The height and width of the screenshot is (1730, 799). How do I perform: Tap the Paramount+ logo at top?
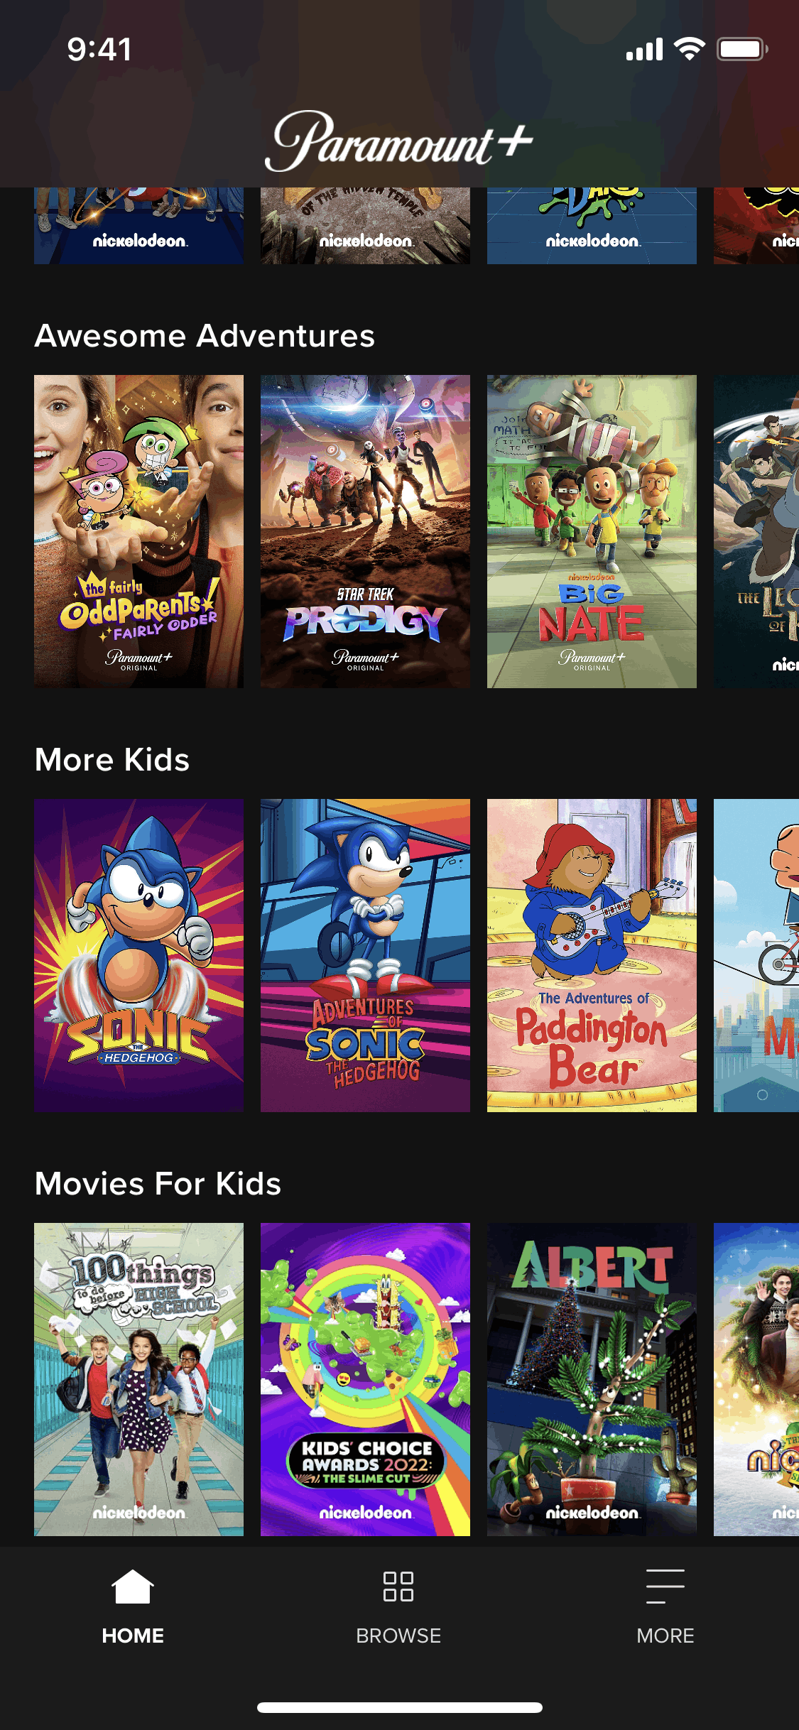[x=399, y=141]
